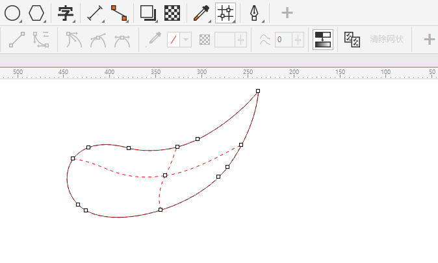Image resolution: width=438 pixels, height=263 pixels.
Task: Adjust the transparency slider field
Action: 225,40
